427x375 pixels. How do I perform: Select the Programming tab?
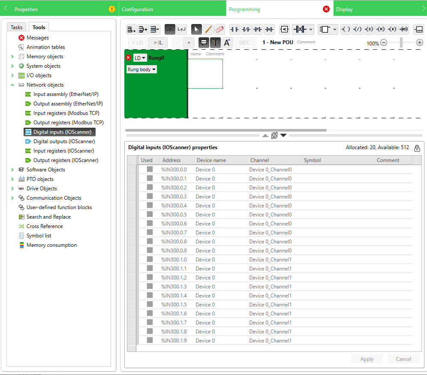pos(280,9)
